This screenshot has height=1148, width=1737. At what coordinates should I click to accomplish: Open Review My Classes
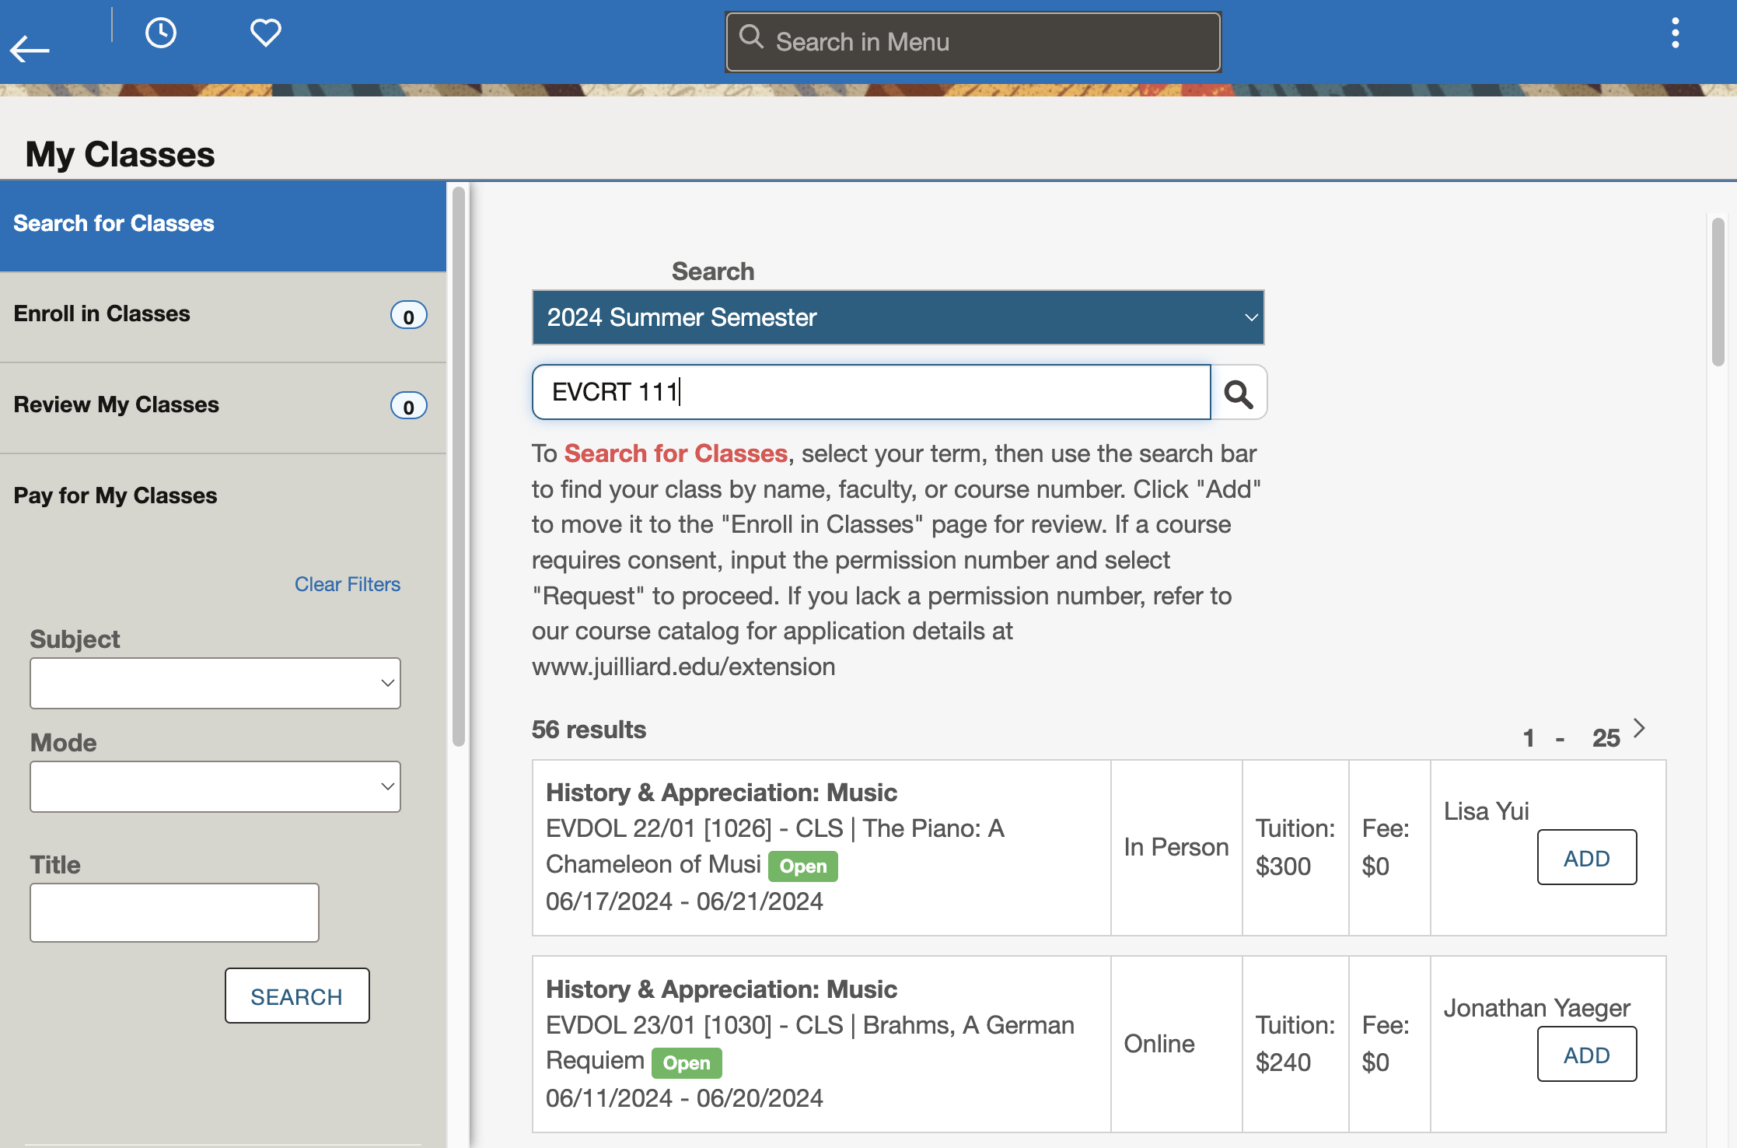(x=223, y=407)
